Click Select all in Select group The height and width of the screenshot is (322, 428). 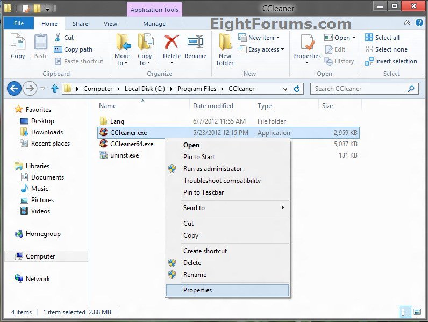(382, 38)
